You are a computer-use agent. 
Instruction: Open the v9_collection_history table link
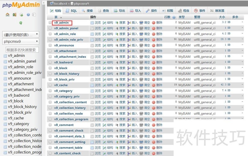click(70, 108)
